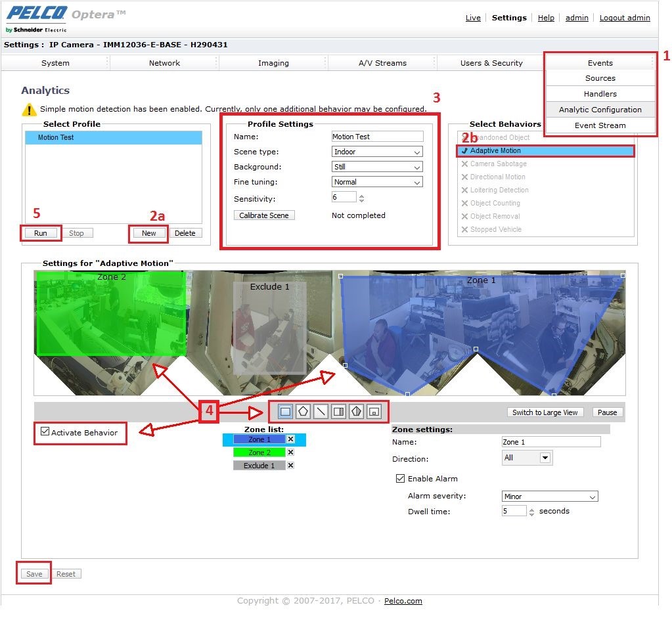Toggle Loitering Detection behavior
Viewport: 672px width, 639px height.
(x=545, y=190)
